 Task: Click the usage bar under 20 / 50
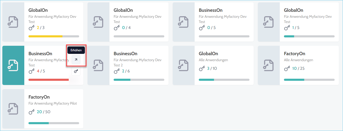tap(54, 123)
